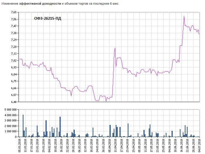
Task: Click the date label 22.02.2018
Action: pyautogui.click(x=68, y=146)
